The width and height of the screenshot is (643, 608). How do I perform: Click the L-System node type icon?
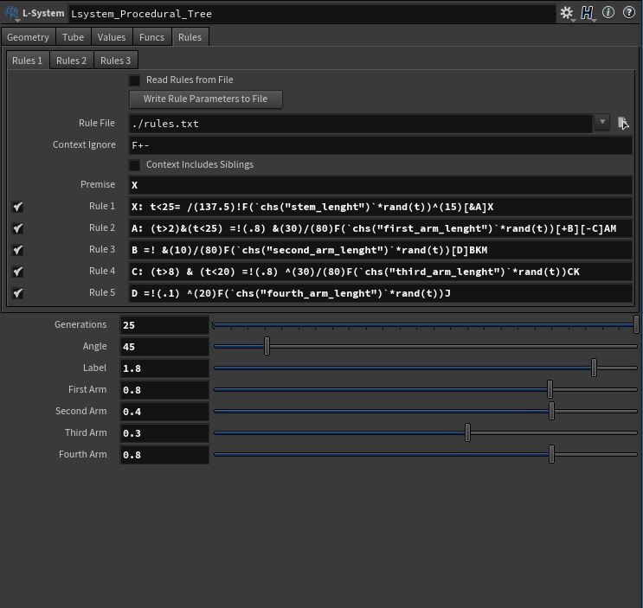tap(10, 14)
